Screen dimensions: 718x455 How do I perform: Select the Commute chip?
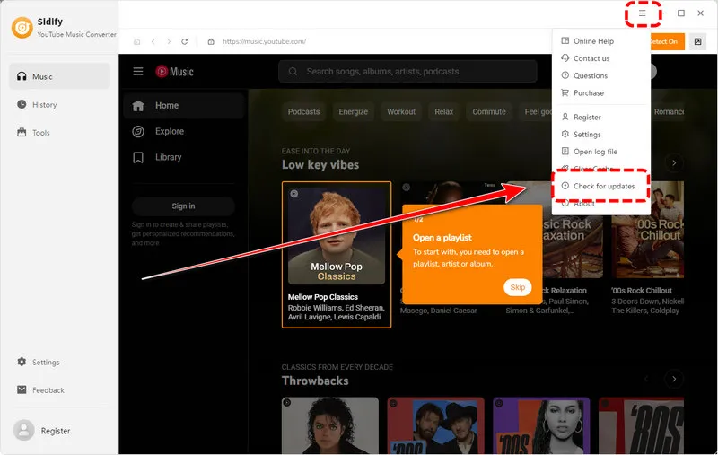point(489,111)
